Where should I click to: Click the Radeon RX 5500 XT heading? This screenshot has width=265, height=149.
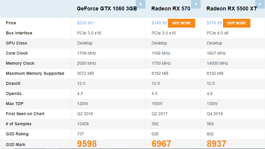(232, 9)
